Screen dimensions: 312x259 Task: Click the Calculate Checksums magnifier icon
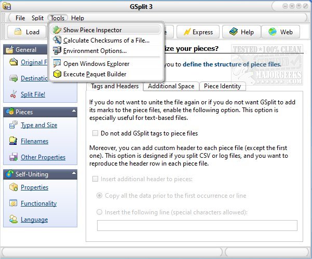[57, 40]
